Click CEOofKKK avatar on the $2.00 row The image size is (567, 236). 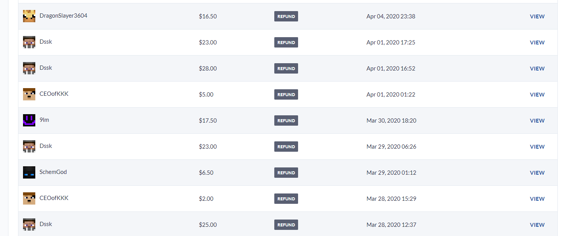pos(29,198)
